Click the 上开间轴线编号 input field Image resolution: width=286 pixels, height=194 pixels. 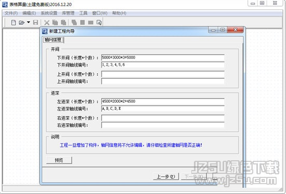[x=163, y=81]
